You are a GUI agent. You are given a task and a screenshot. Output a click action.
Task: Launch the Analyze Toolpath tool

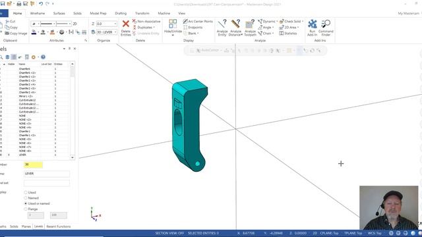pos(250,28)
